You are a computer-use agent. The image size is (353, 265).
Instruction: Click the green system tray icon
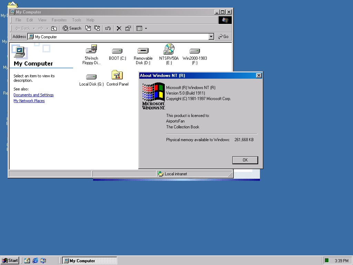point(327,261)
